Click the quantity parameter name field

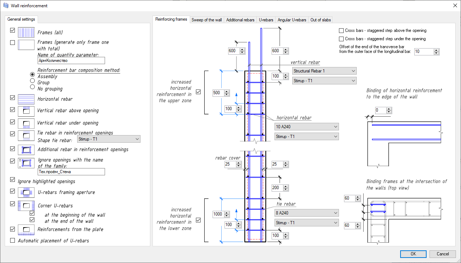[71, 61]
